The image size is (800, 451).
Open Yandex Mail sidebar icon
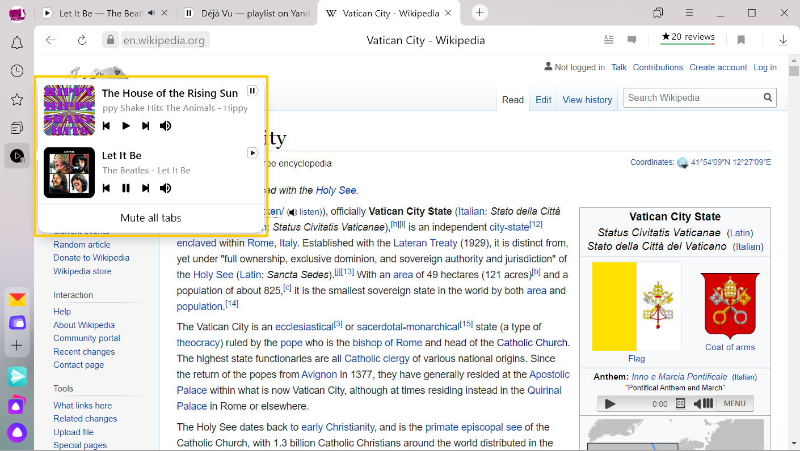tap(17, 299)
